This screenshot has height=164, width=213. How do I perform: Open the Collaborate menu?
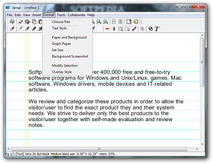click(76, 15)
